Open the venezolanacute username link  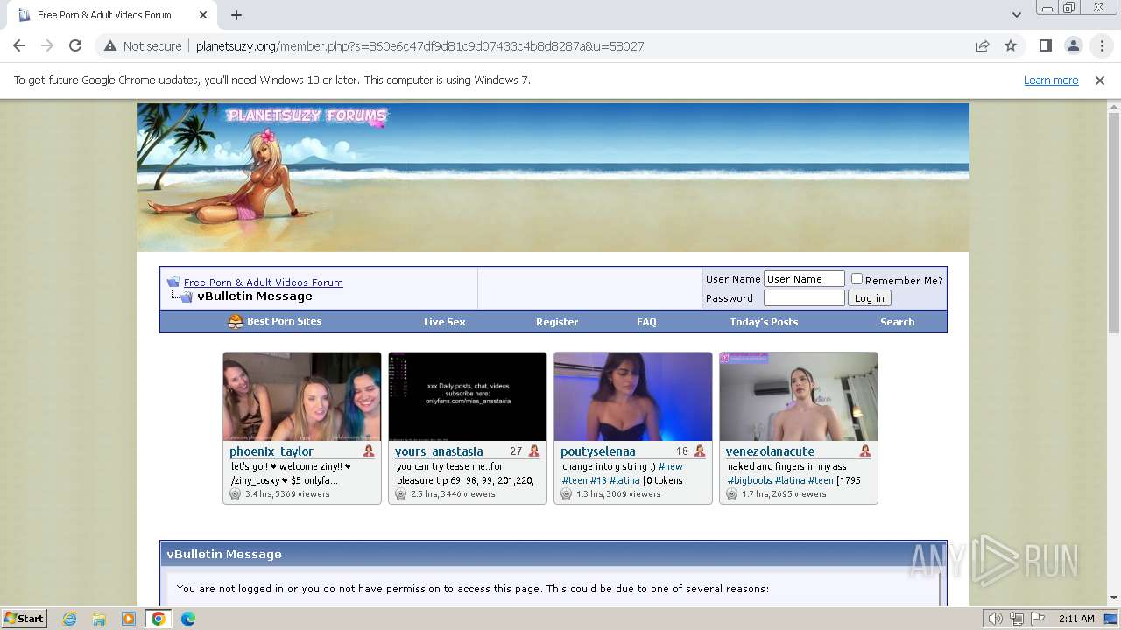[x=770, y=451]
